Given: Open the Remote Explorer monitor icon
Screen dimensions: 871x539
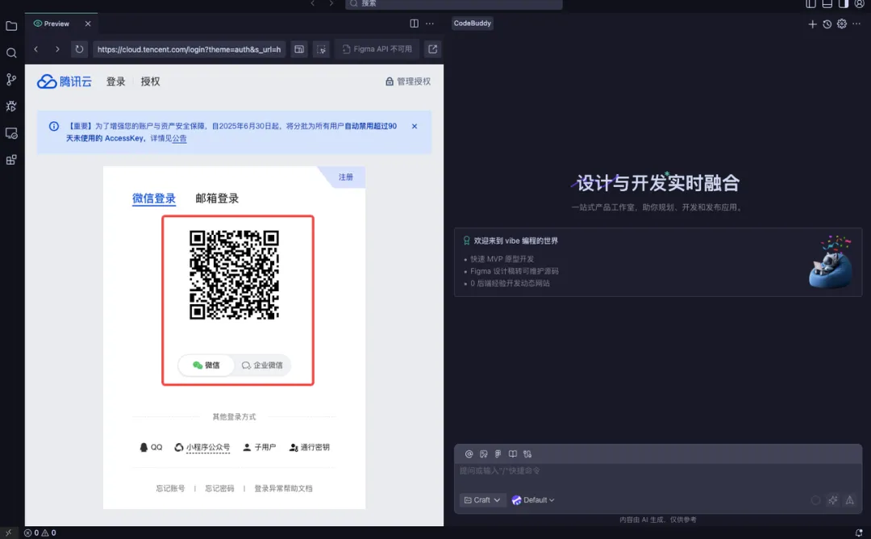Looking at the screenshot, I should [11, 133].
